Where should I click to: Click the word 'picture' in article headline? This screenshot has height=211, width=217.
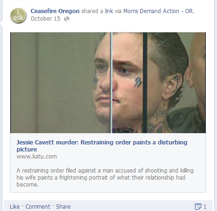tap(27, 150)
